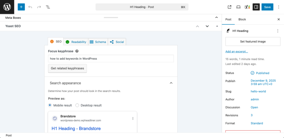284x138 pixels.
Task: Open the editor options three-dot menu
Action: tap(279, 7)
